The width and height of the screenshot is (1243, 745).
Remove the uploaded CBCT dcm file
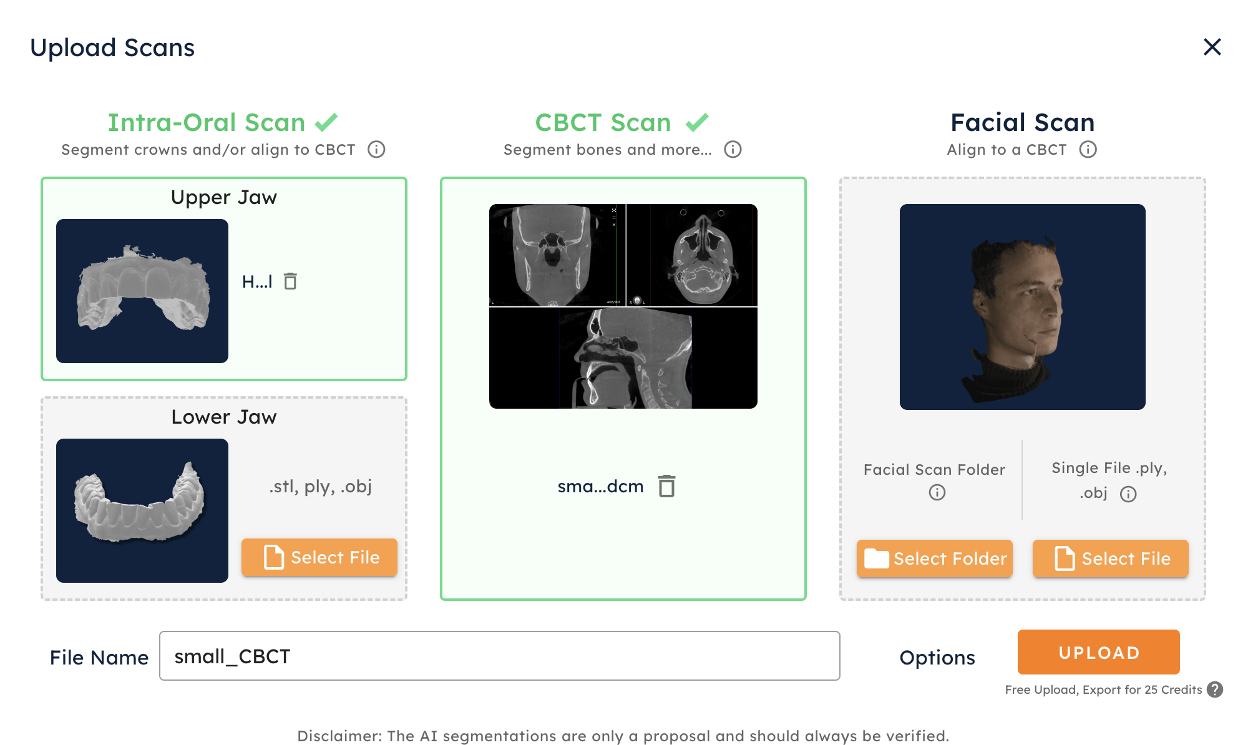tap(666, 486)
